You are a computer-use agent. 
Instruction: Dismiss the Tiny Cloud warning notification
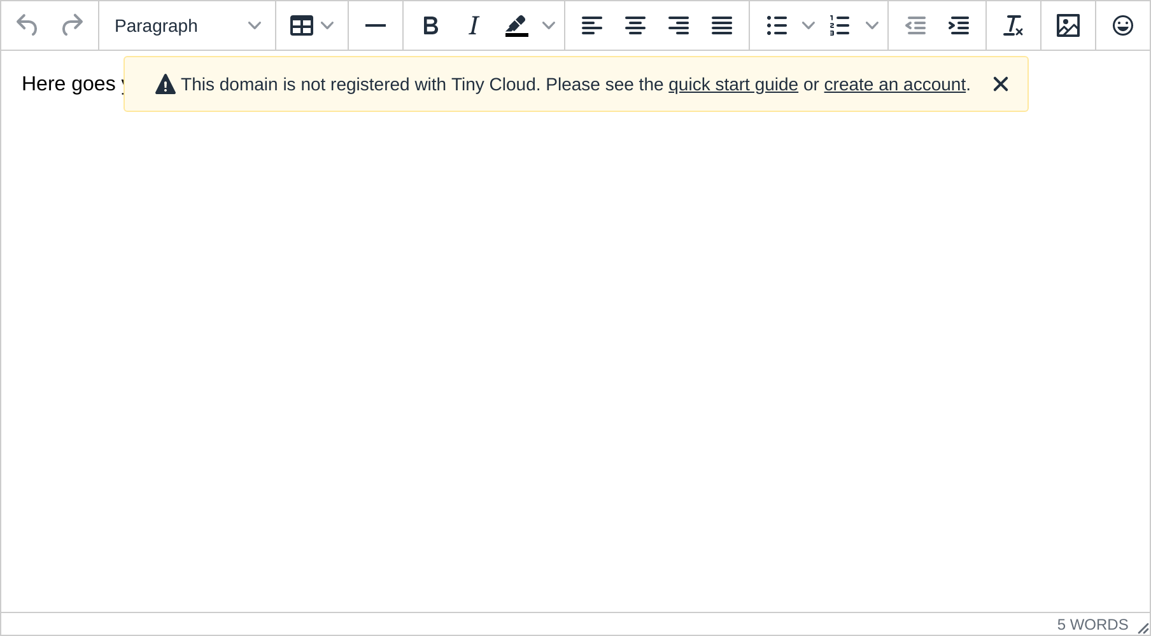tap(1001, 84)
